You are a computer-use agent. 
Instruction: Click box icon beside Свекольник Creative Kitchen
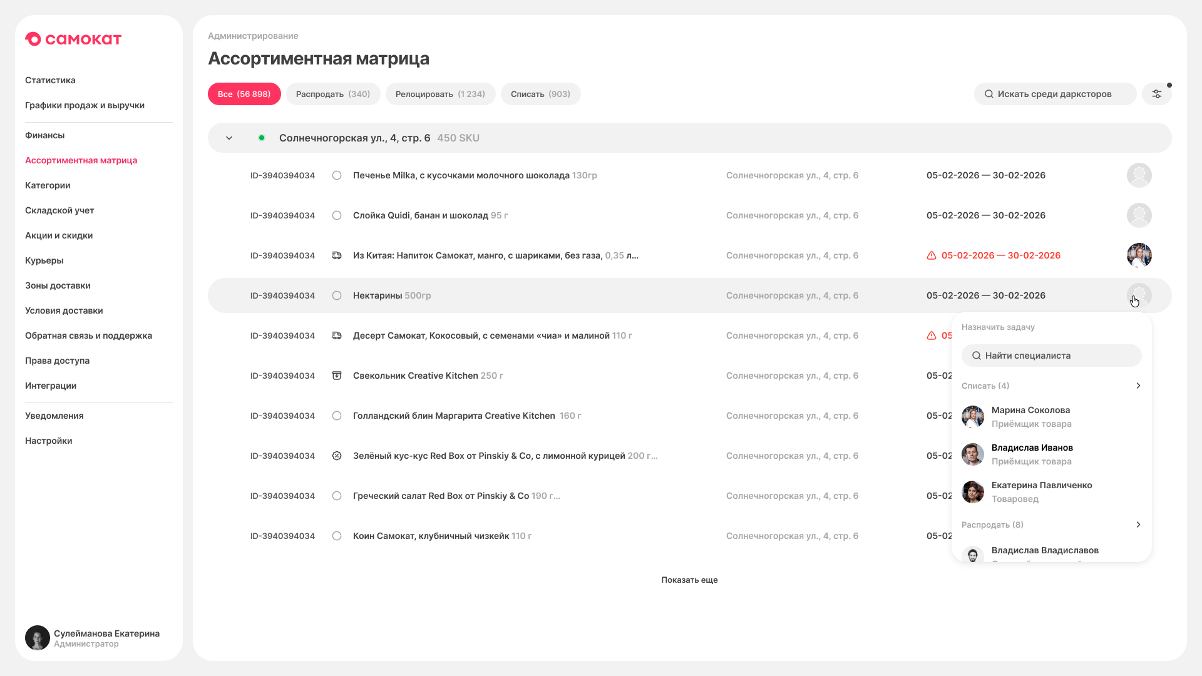[337, 376]
